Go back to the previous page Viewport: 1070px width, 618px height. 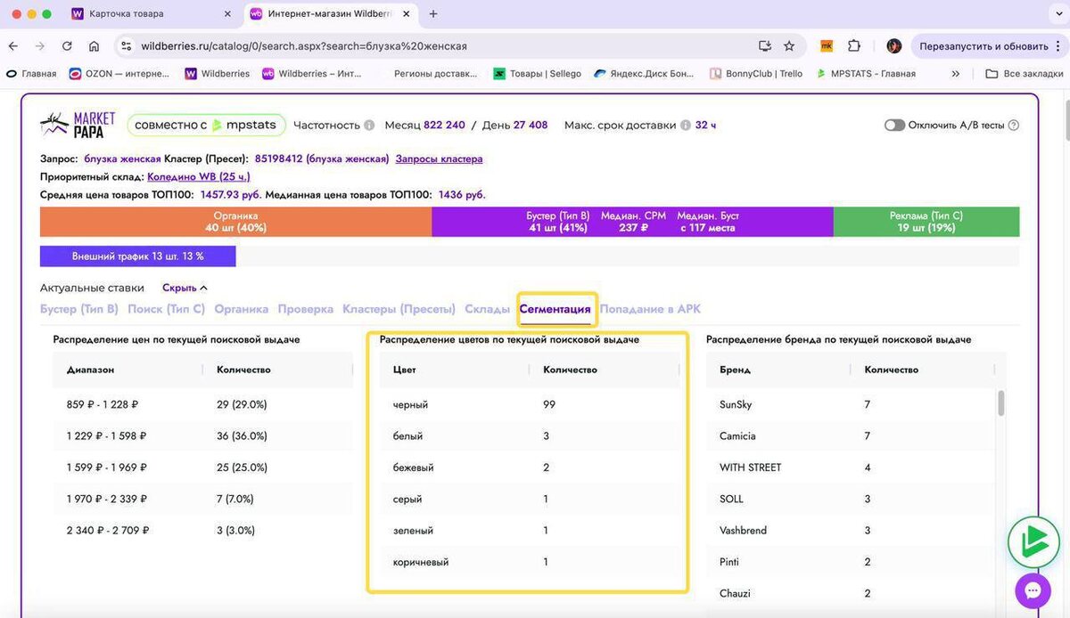[x=12, y=46]
